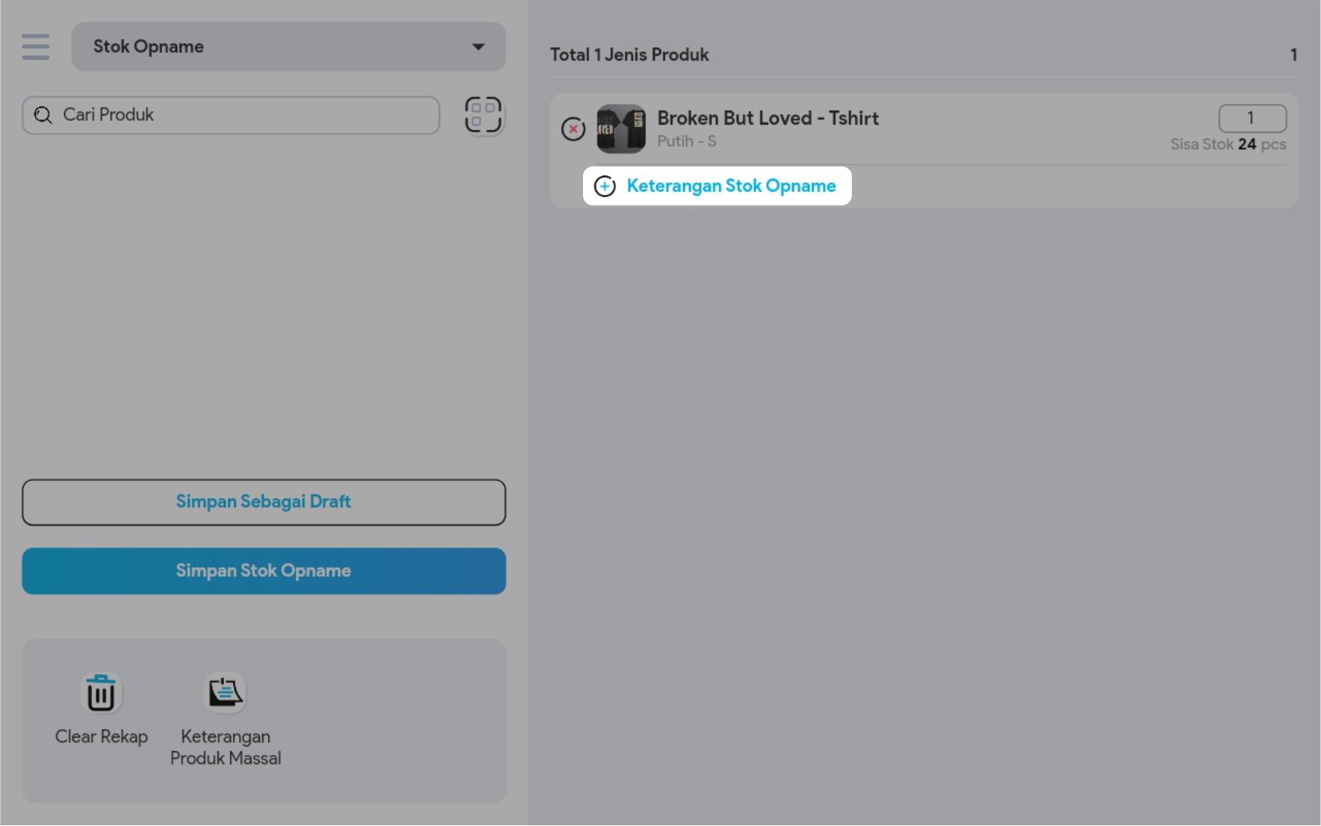Screen dimensions: 1321x826
Task: Click the Sisa Stok 24 pcs text
Action: coord(1228,144)
